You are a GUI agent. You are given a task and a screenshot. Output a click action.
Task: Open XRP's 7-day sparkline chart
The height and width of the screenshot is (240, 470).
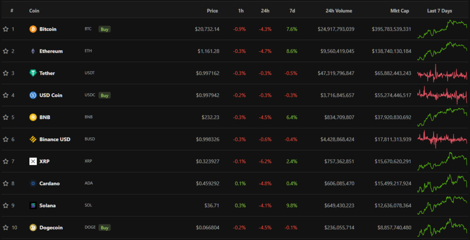point(442,161)
